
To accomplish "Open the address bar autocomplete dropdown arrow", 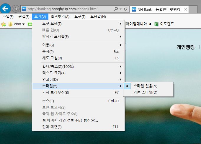I will pos(120,9).
